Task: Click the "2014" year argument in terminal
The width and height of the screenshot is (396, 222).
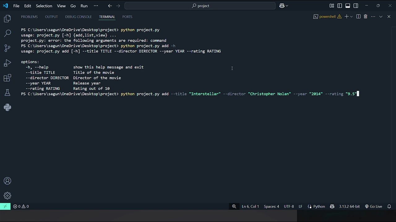Action: (x=316, y=94)
